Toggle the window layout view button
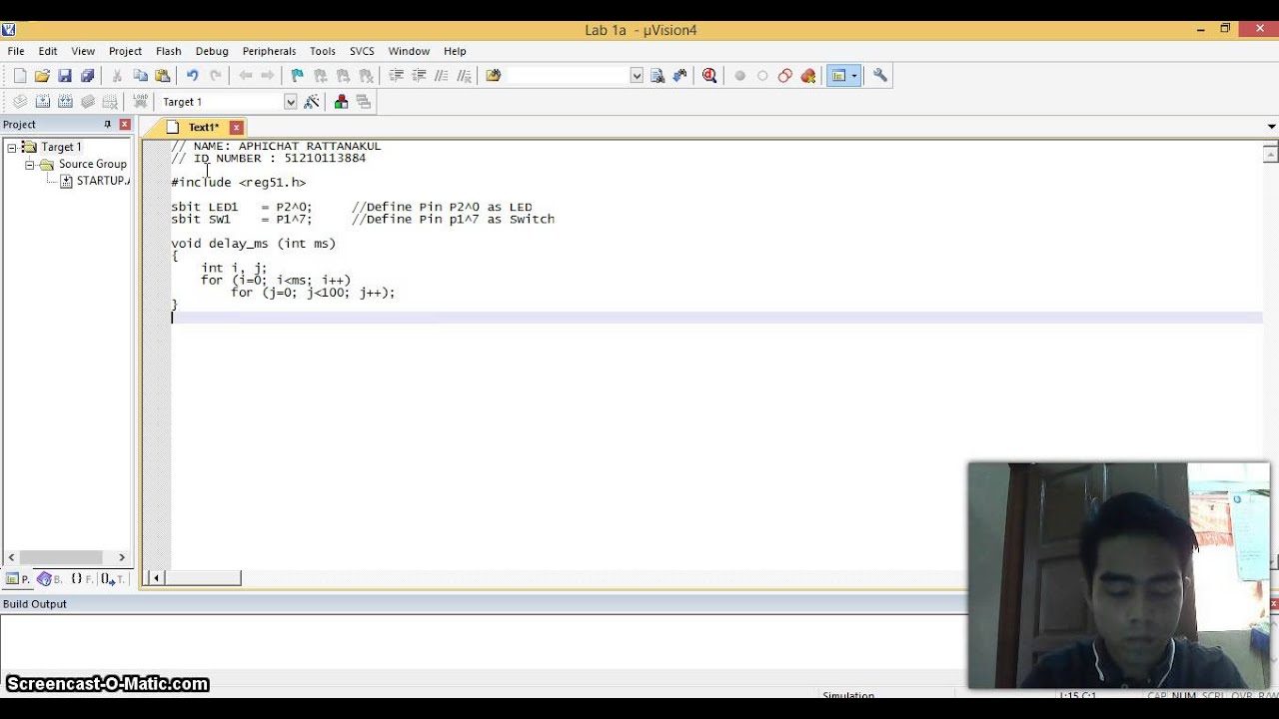Screen dimensions: 1279x719 [x=838, y=76]
